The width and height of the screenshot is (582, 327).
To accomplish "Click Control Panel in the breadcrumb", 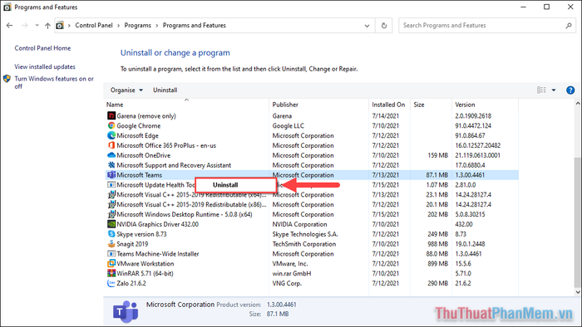I will pyautogui.click(x=93, y=26).
